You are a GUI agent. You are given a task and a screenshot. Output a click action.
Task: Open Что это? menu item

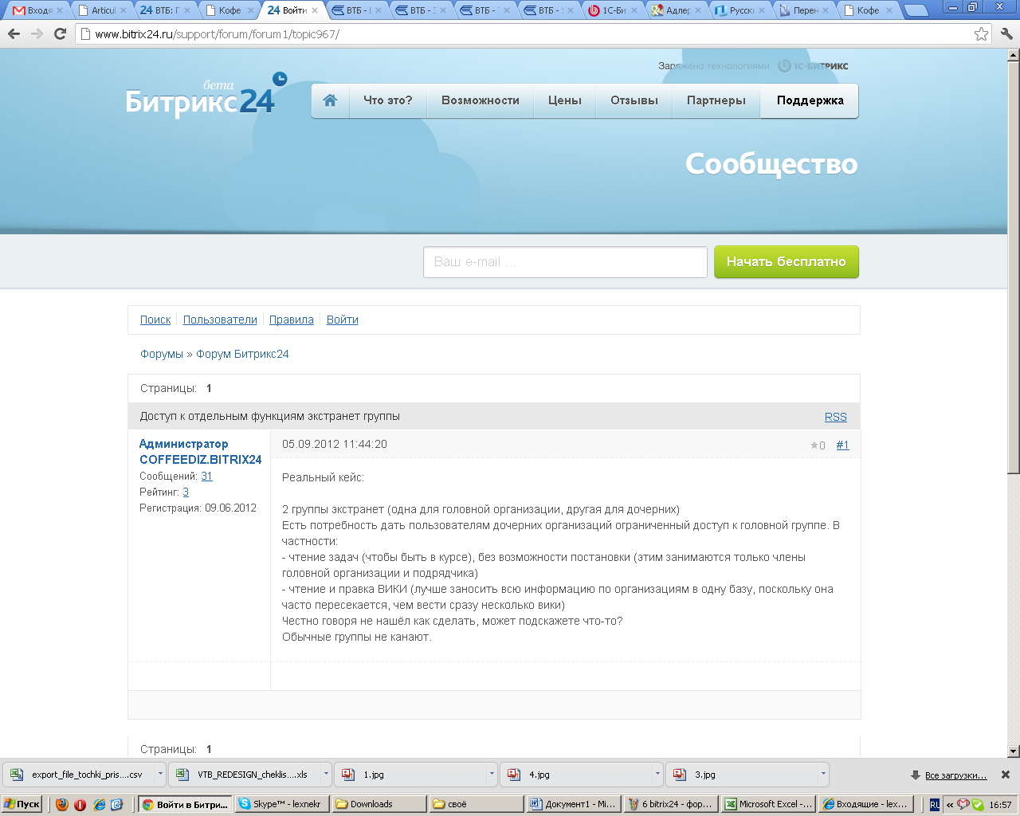[x=388, y=100]
